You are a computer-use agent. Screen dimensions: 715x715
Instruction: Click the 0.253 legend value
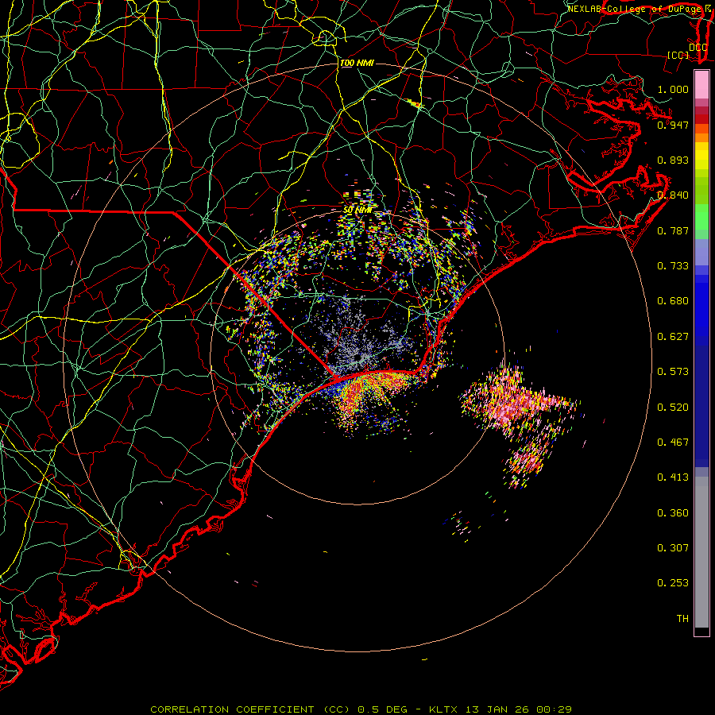click(x=673, y=583)
